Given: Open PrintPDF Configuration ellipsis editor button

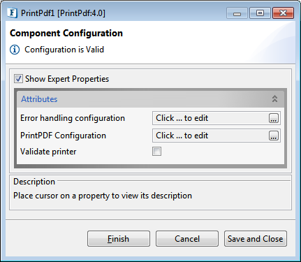Looking at the screenshot, I should coord(274,136).
